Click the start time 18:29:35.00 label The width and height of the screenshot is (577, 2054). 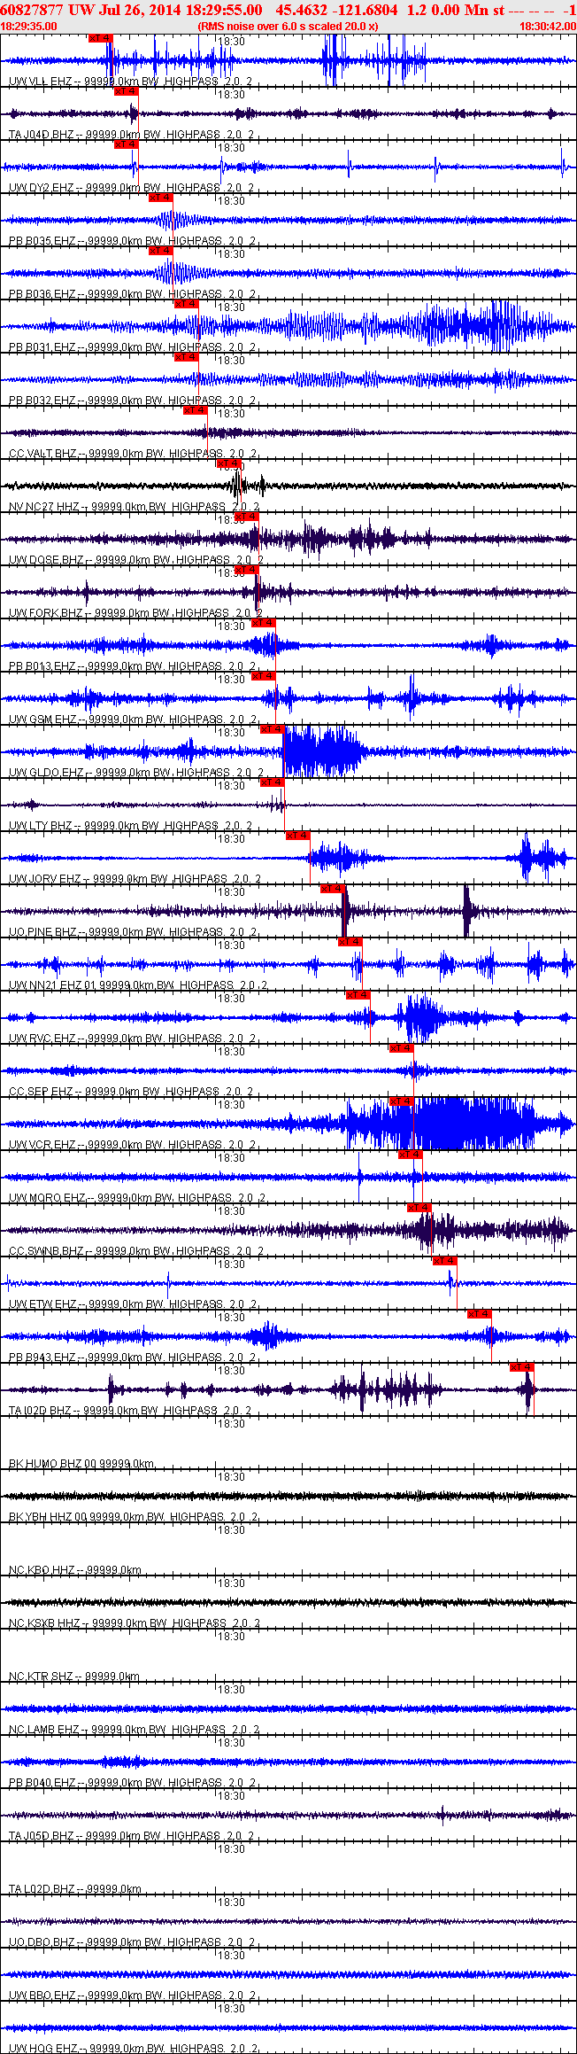pos(28,27)
